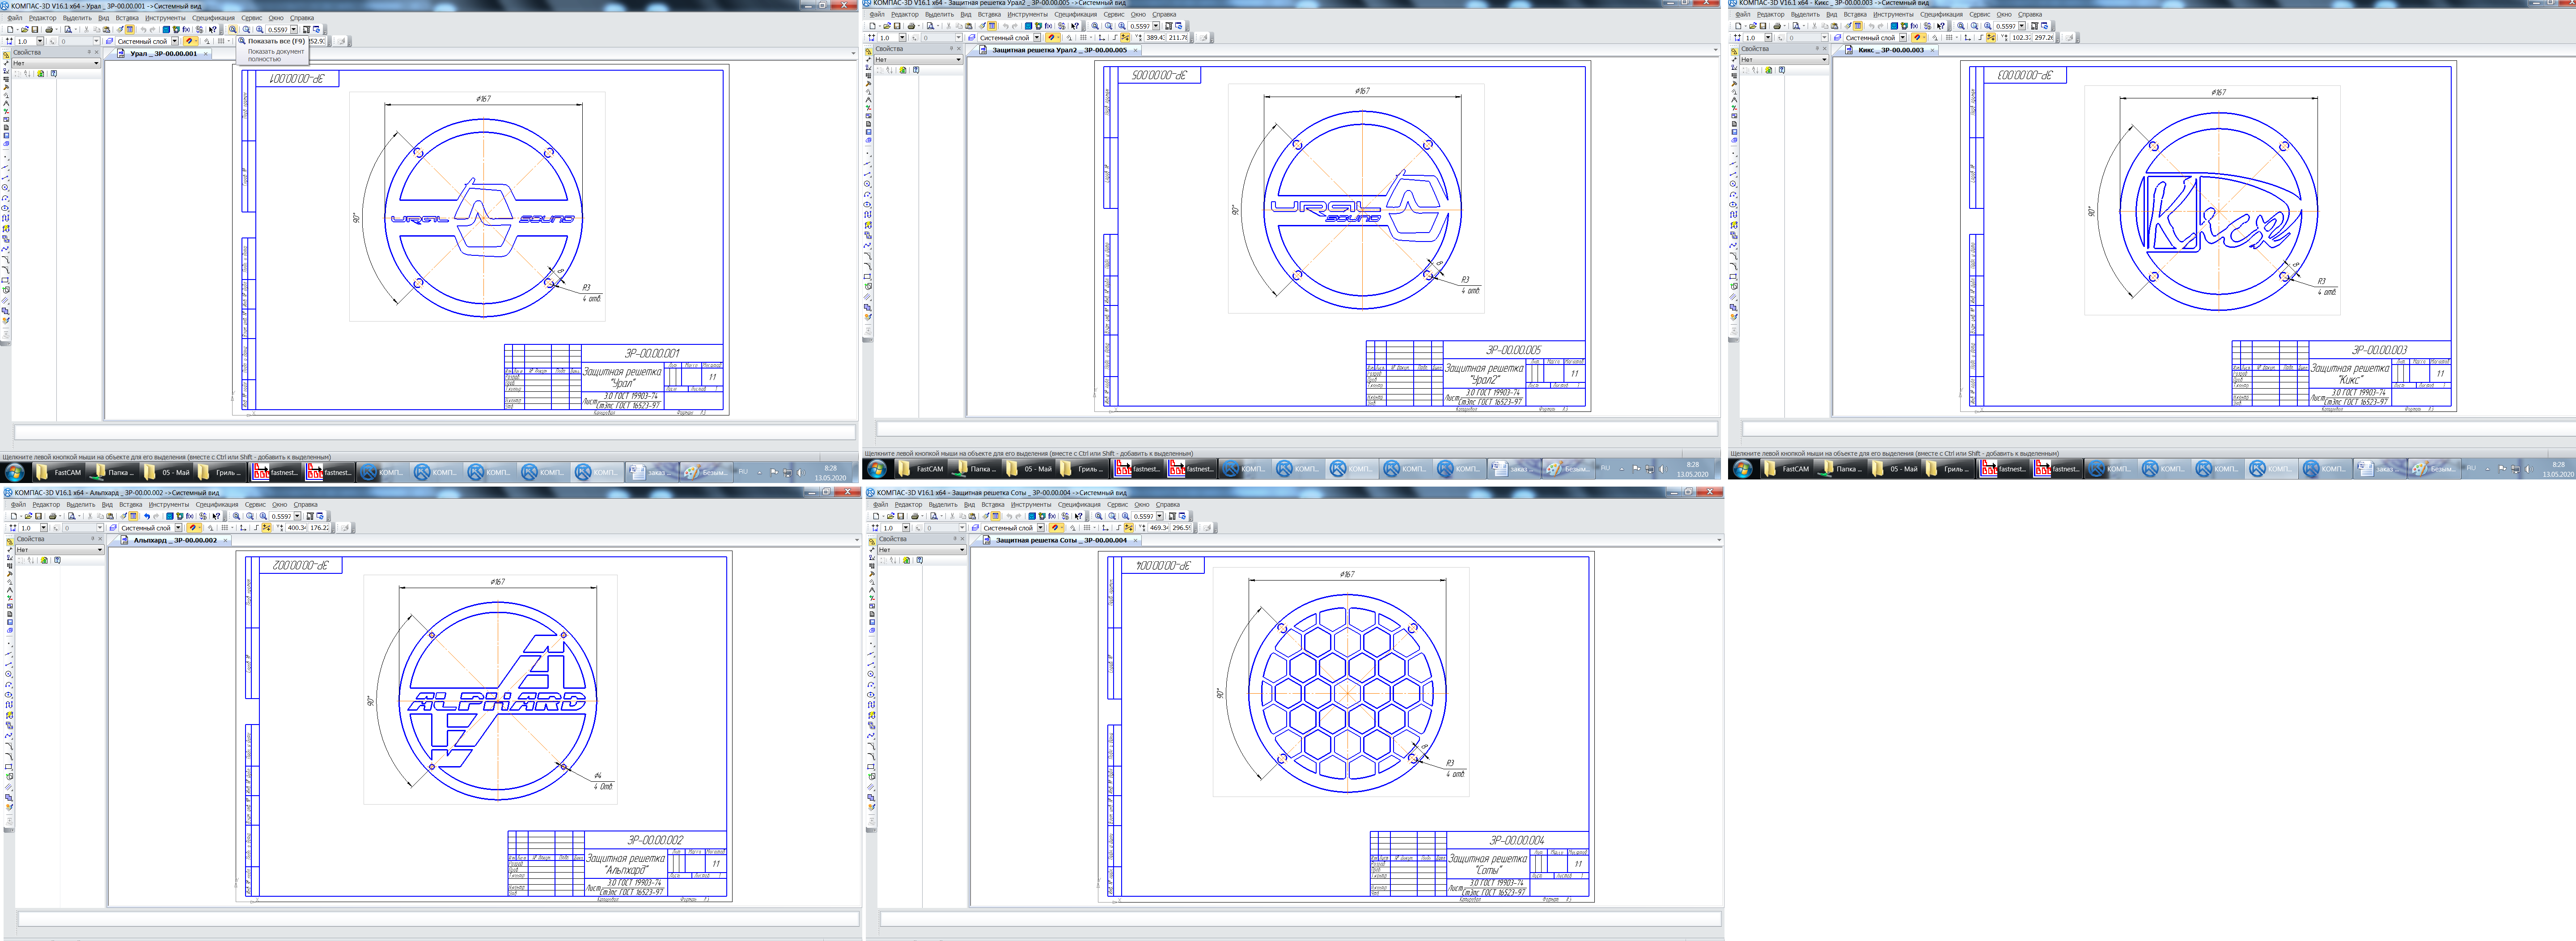This screenshot has height=941, width=2576.
Task: Click refresh view icon in Урал2 window
Action: 1179,26
